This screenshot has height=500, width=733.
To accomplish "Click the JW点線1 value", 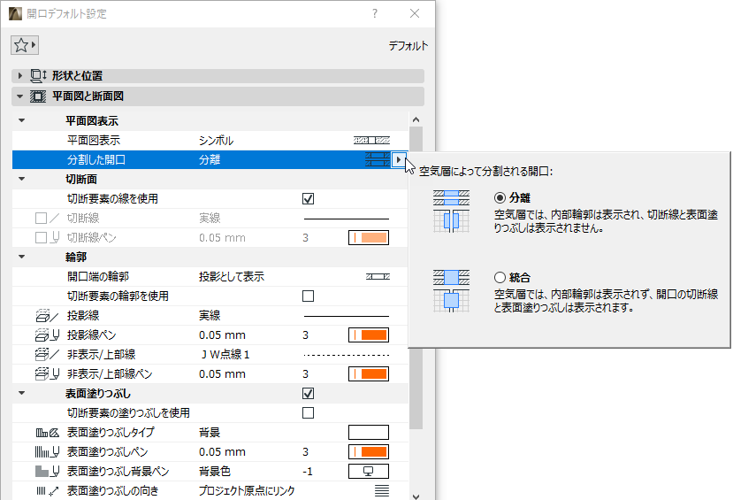I will pos(225,355).
